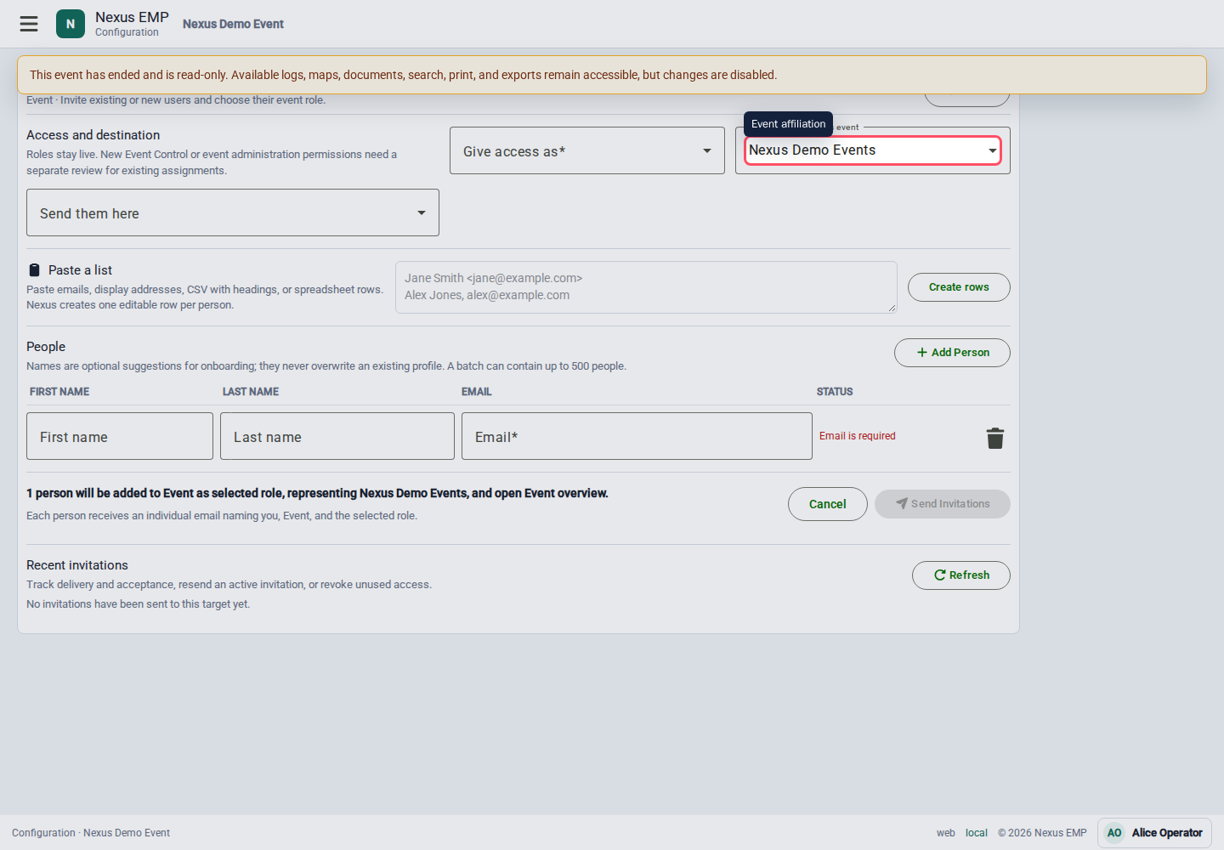Click the 'Access and destination' heading
Viewport: 1224px width, 850px height.
(93, 135)
